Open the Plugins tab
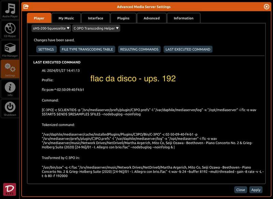 point(123,18)
